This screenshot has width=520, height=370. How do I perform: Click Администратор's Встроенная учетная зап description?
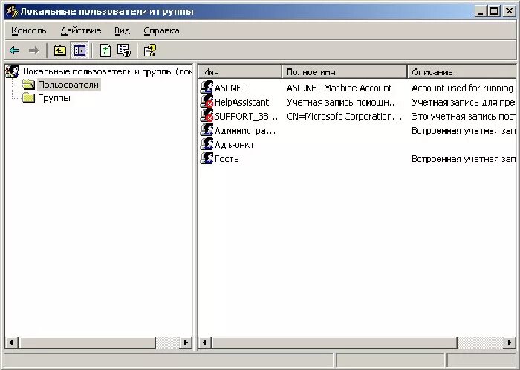pyautogui.click(x=464, y=131)
